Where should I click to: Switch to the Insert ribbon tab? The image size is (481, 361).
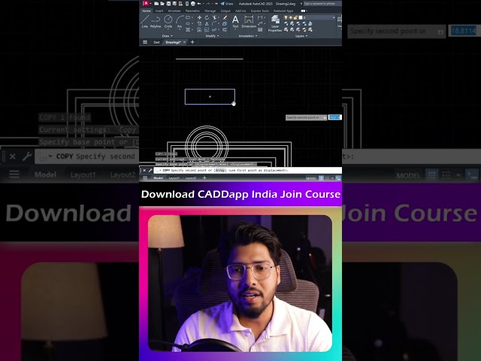click(x=159, y=11)
